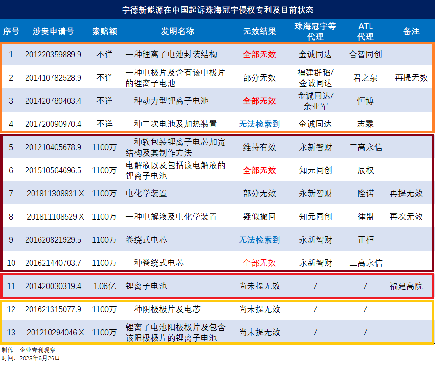Select ATL agent 恒博
Viewport: 435px width, 365px height.
365,101
